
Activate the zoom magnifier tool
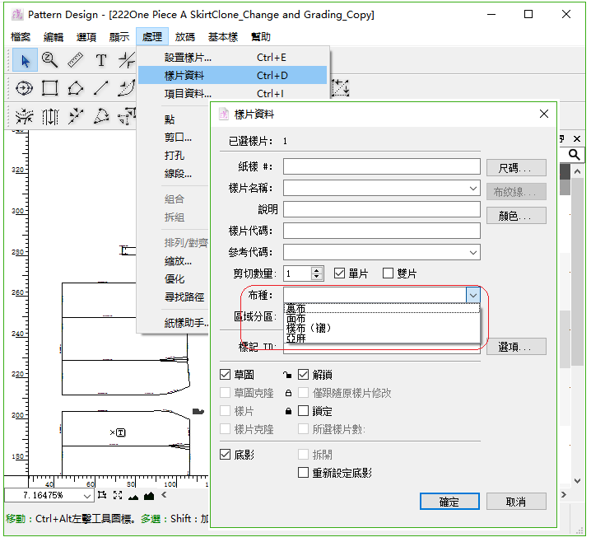point(50,60)
